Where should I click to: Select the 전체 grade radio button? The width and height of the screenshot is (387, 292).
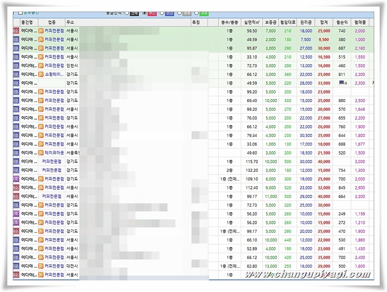pyautogui.click(x=127, y=13)
